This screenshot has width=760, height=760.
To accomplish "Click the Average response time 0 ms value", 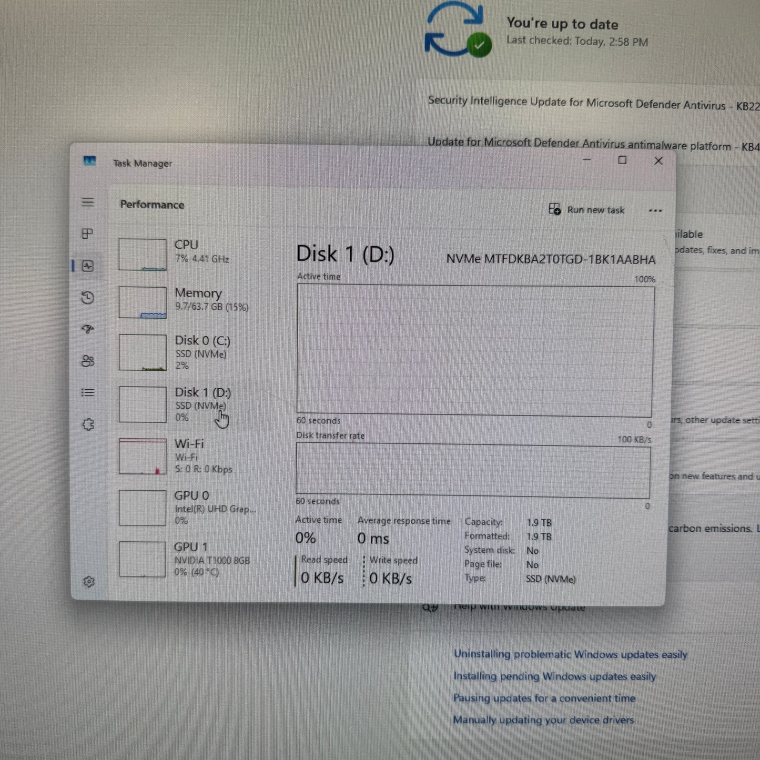I will pos(373,539).
